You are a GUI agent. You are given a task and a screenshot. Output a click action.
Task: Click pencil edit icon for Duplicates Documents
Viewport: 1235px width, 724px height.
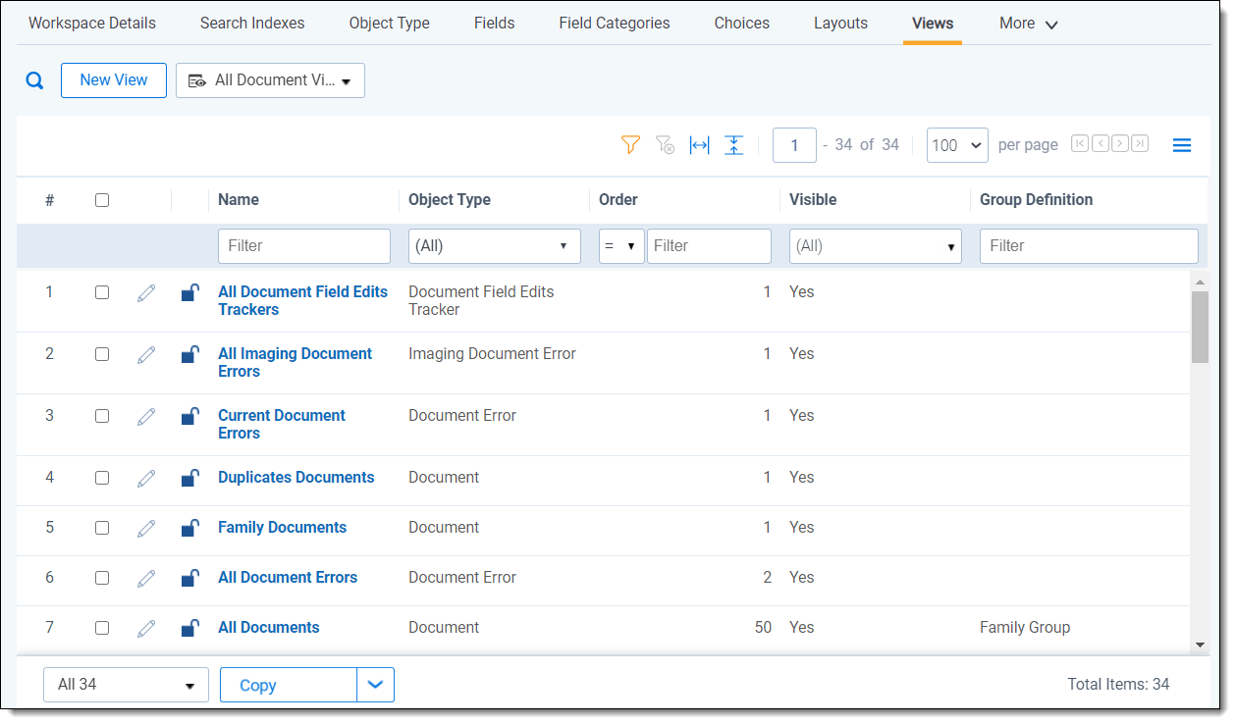[x=146, y=478]
